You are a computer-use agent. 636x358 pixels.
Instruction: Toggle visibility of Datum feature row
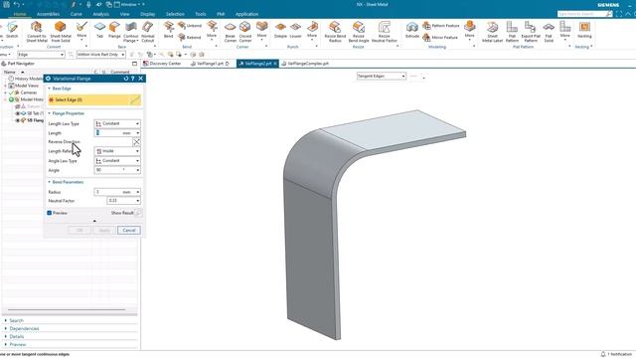click(x=18, y=106)
